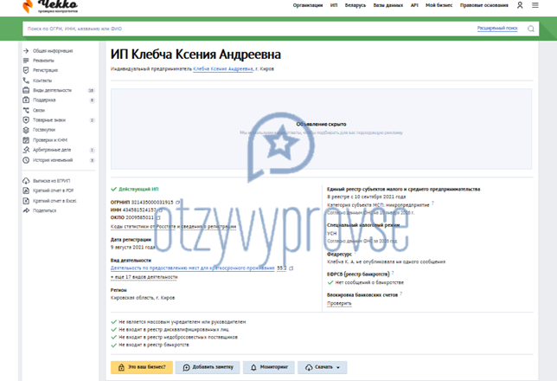Click text Кировская область, г. Киров
The image size is (557, 381).
143,298
